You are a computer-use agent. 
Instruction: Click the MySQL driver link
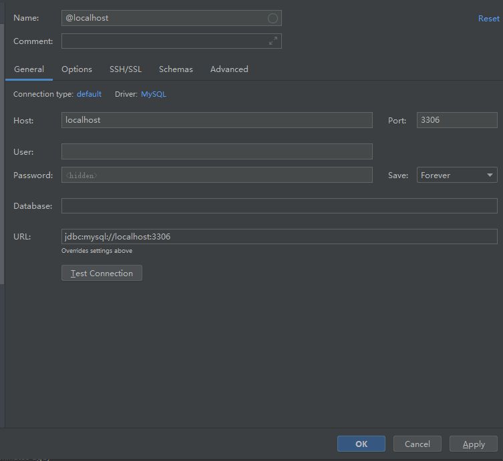[154, 94]
